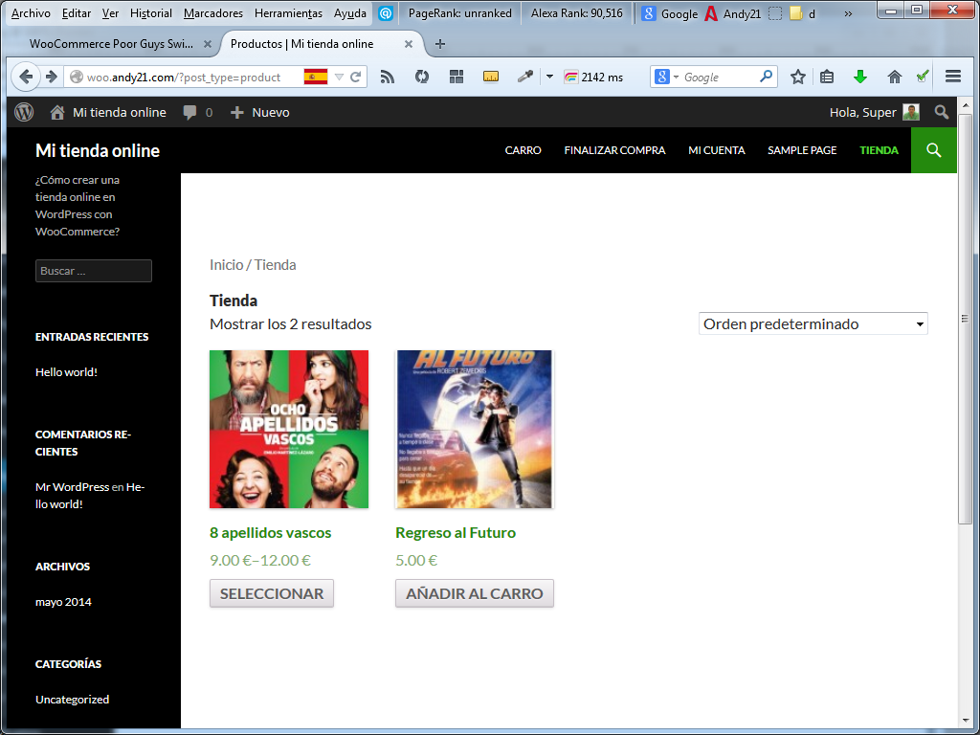Go to browser home page icon

point(895,77)
